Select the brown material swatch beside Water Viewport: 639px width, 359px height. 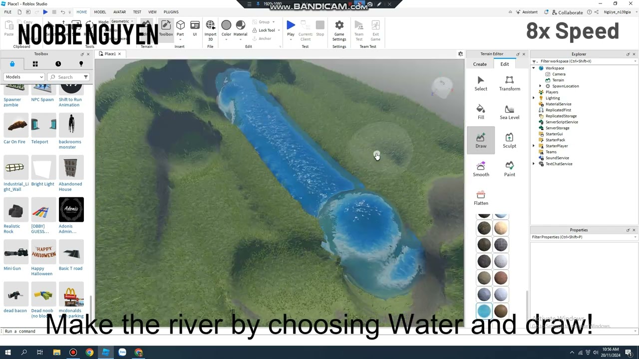point(501,311)
